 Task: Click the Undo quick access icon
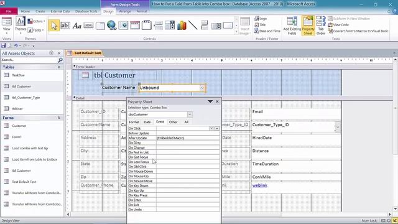16,45
